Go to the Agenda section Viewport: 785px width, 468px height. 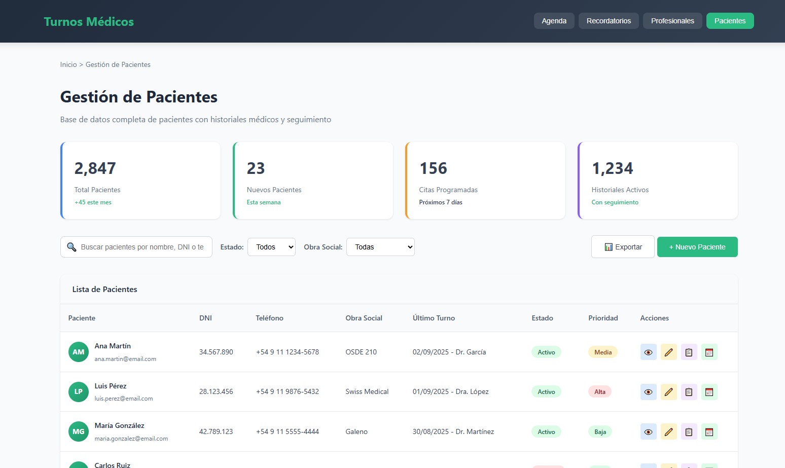point(554,21)
